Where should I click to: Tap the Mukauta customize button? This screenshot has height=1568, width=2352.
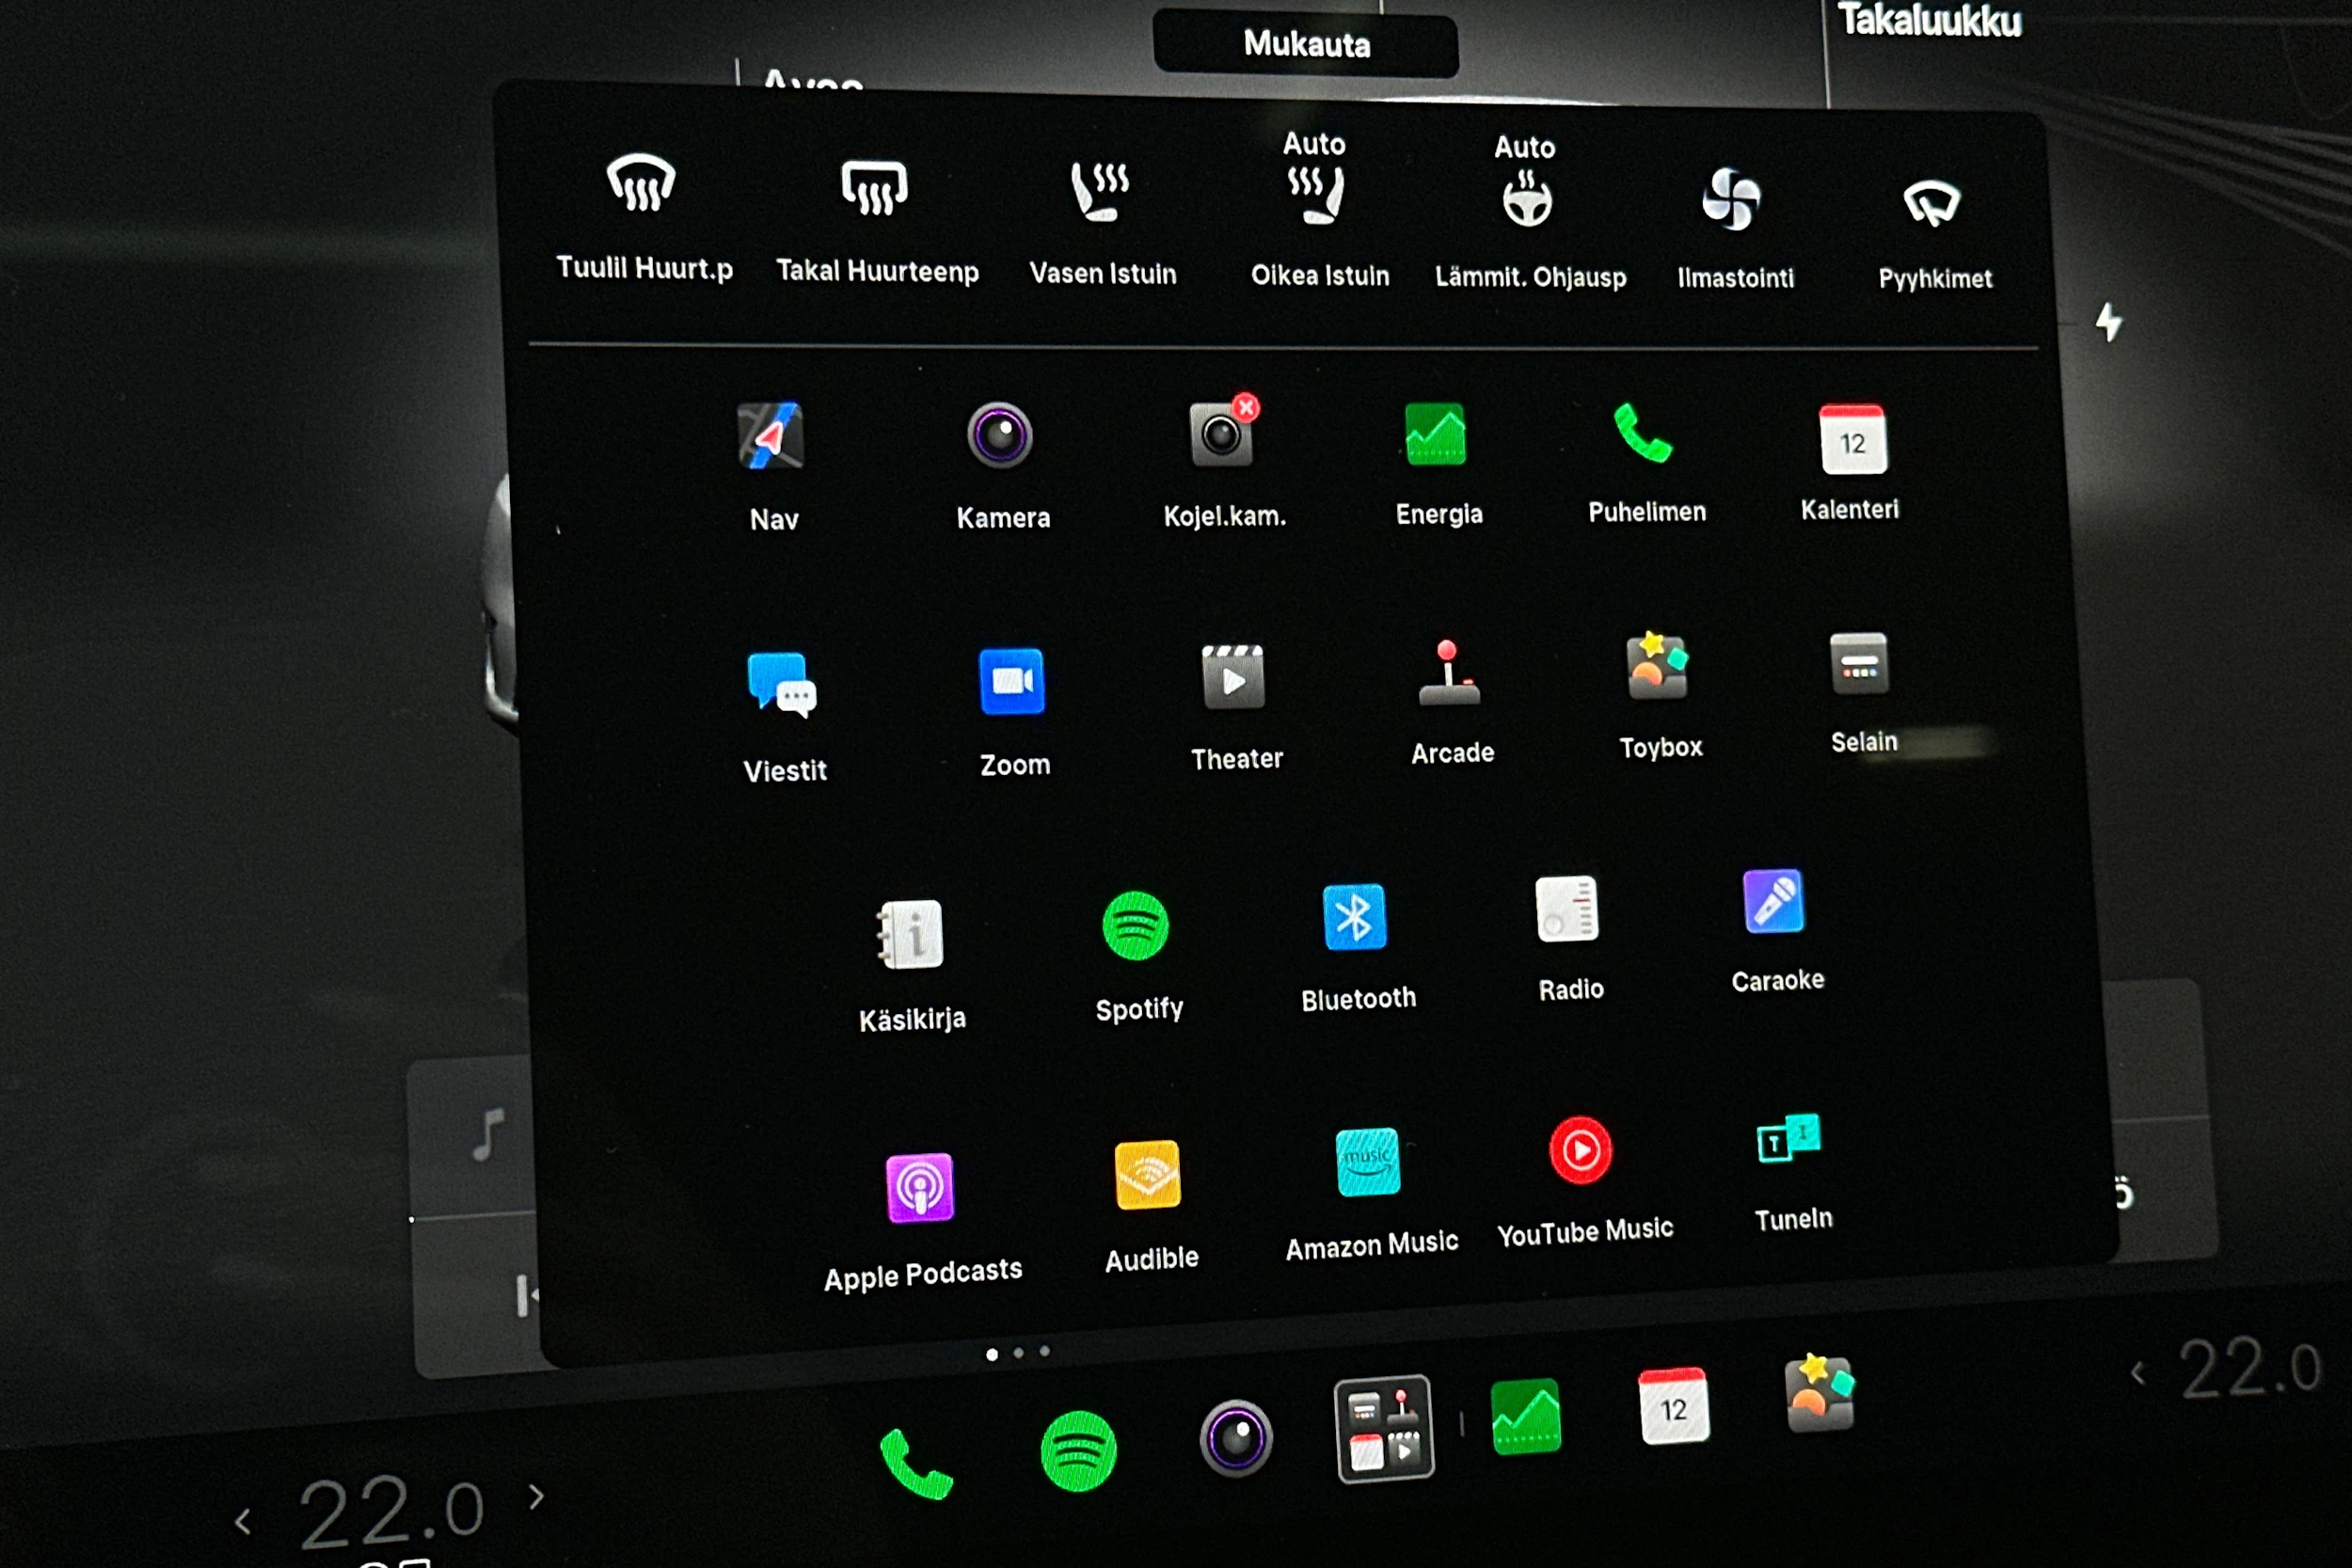point(1306,44)
